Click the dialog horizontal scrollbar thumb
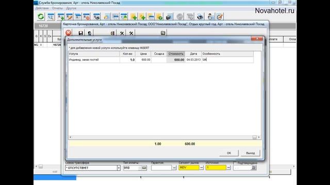 click(254, 137)
